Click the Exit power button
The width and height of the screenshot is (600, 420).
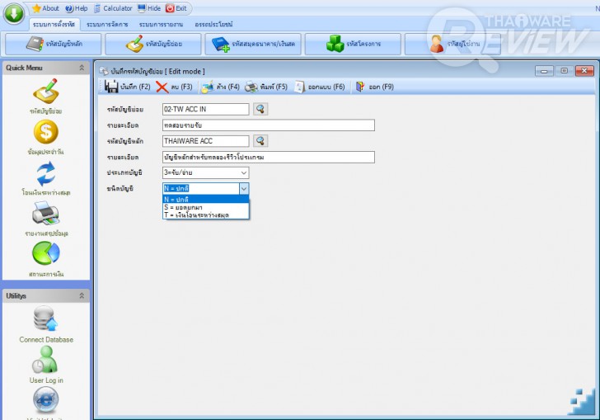pyautogui.click(x=176, y=8)
